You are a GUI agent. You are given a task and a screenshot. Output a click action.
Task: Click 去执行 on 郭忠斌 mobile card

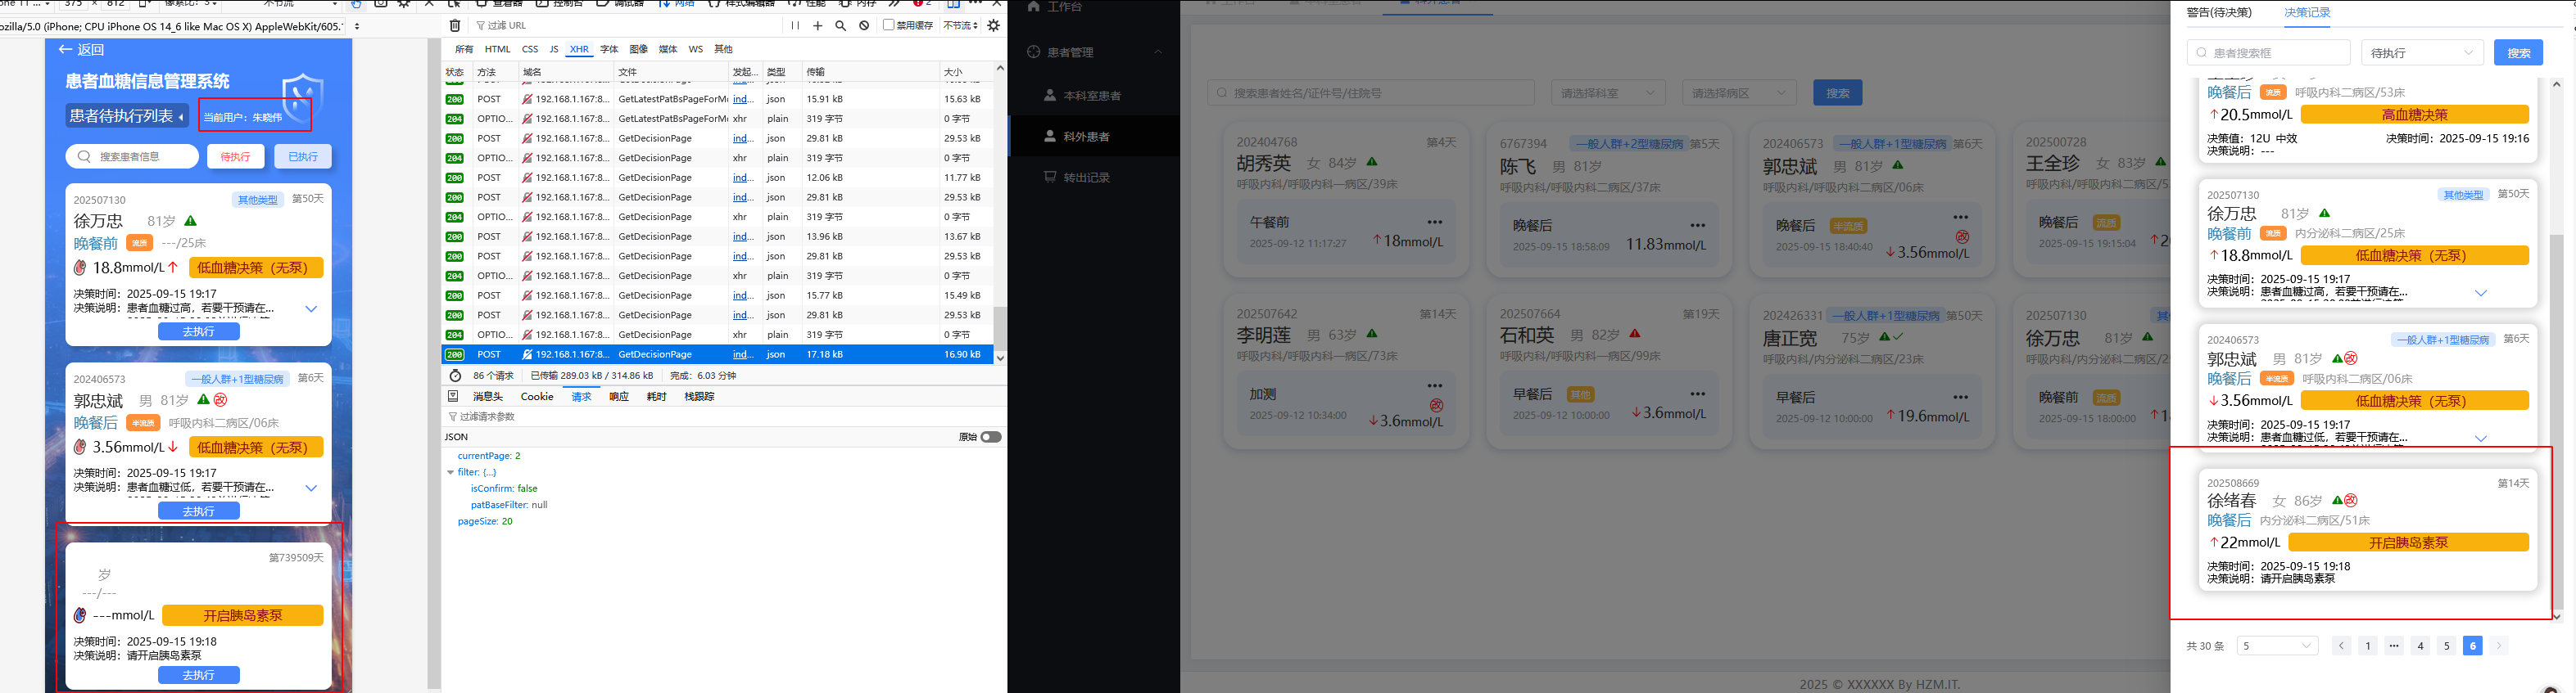[199, 511]
